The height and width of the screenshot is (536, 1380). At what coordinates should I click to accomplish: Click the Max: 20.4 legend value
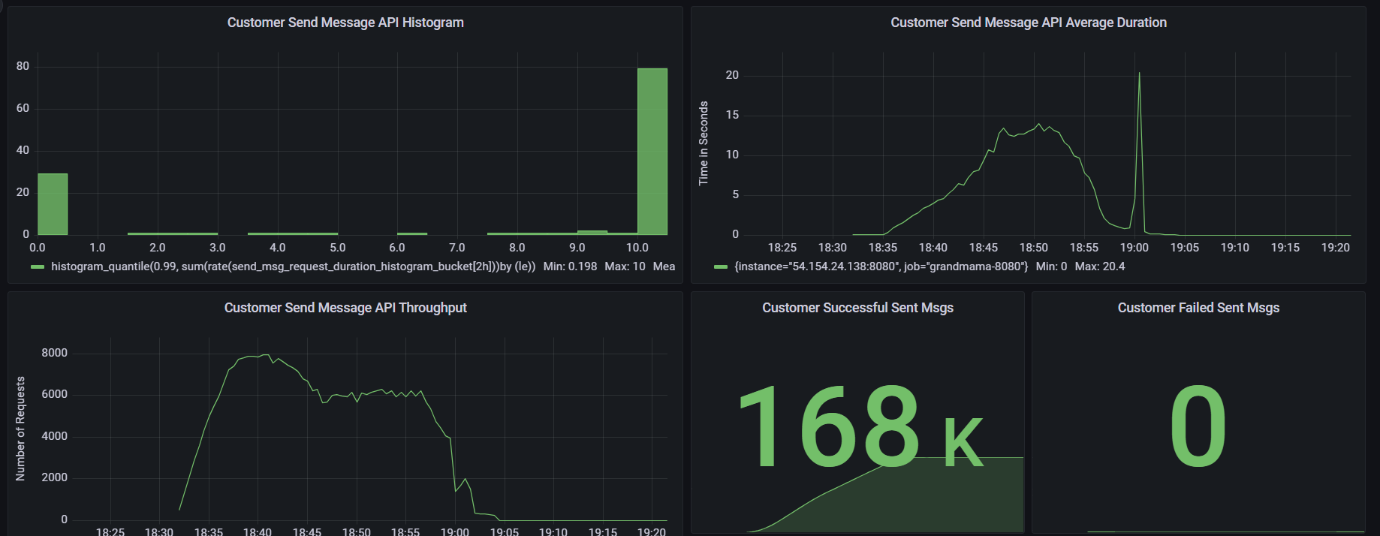1099,267
